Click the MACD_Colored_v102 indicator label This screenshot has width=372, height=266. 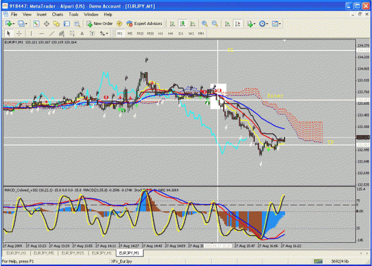(x=21, y=190)
